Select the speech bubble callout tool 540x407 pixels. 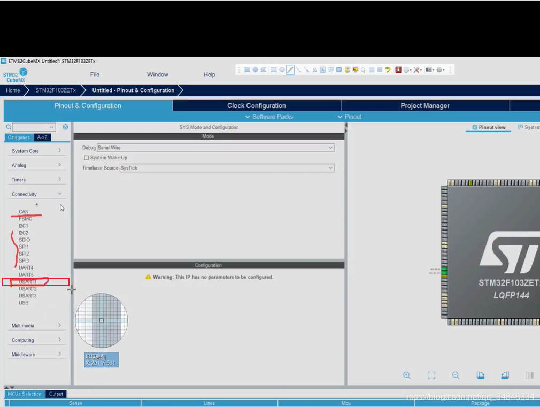coord(331,70)
